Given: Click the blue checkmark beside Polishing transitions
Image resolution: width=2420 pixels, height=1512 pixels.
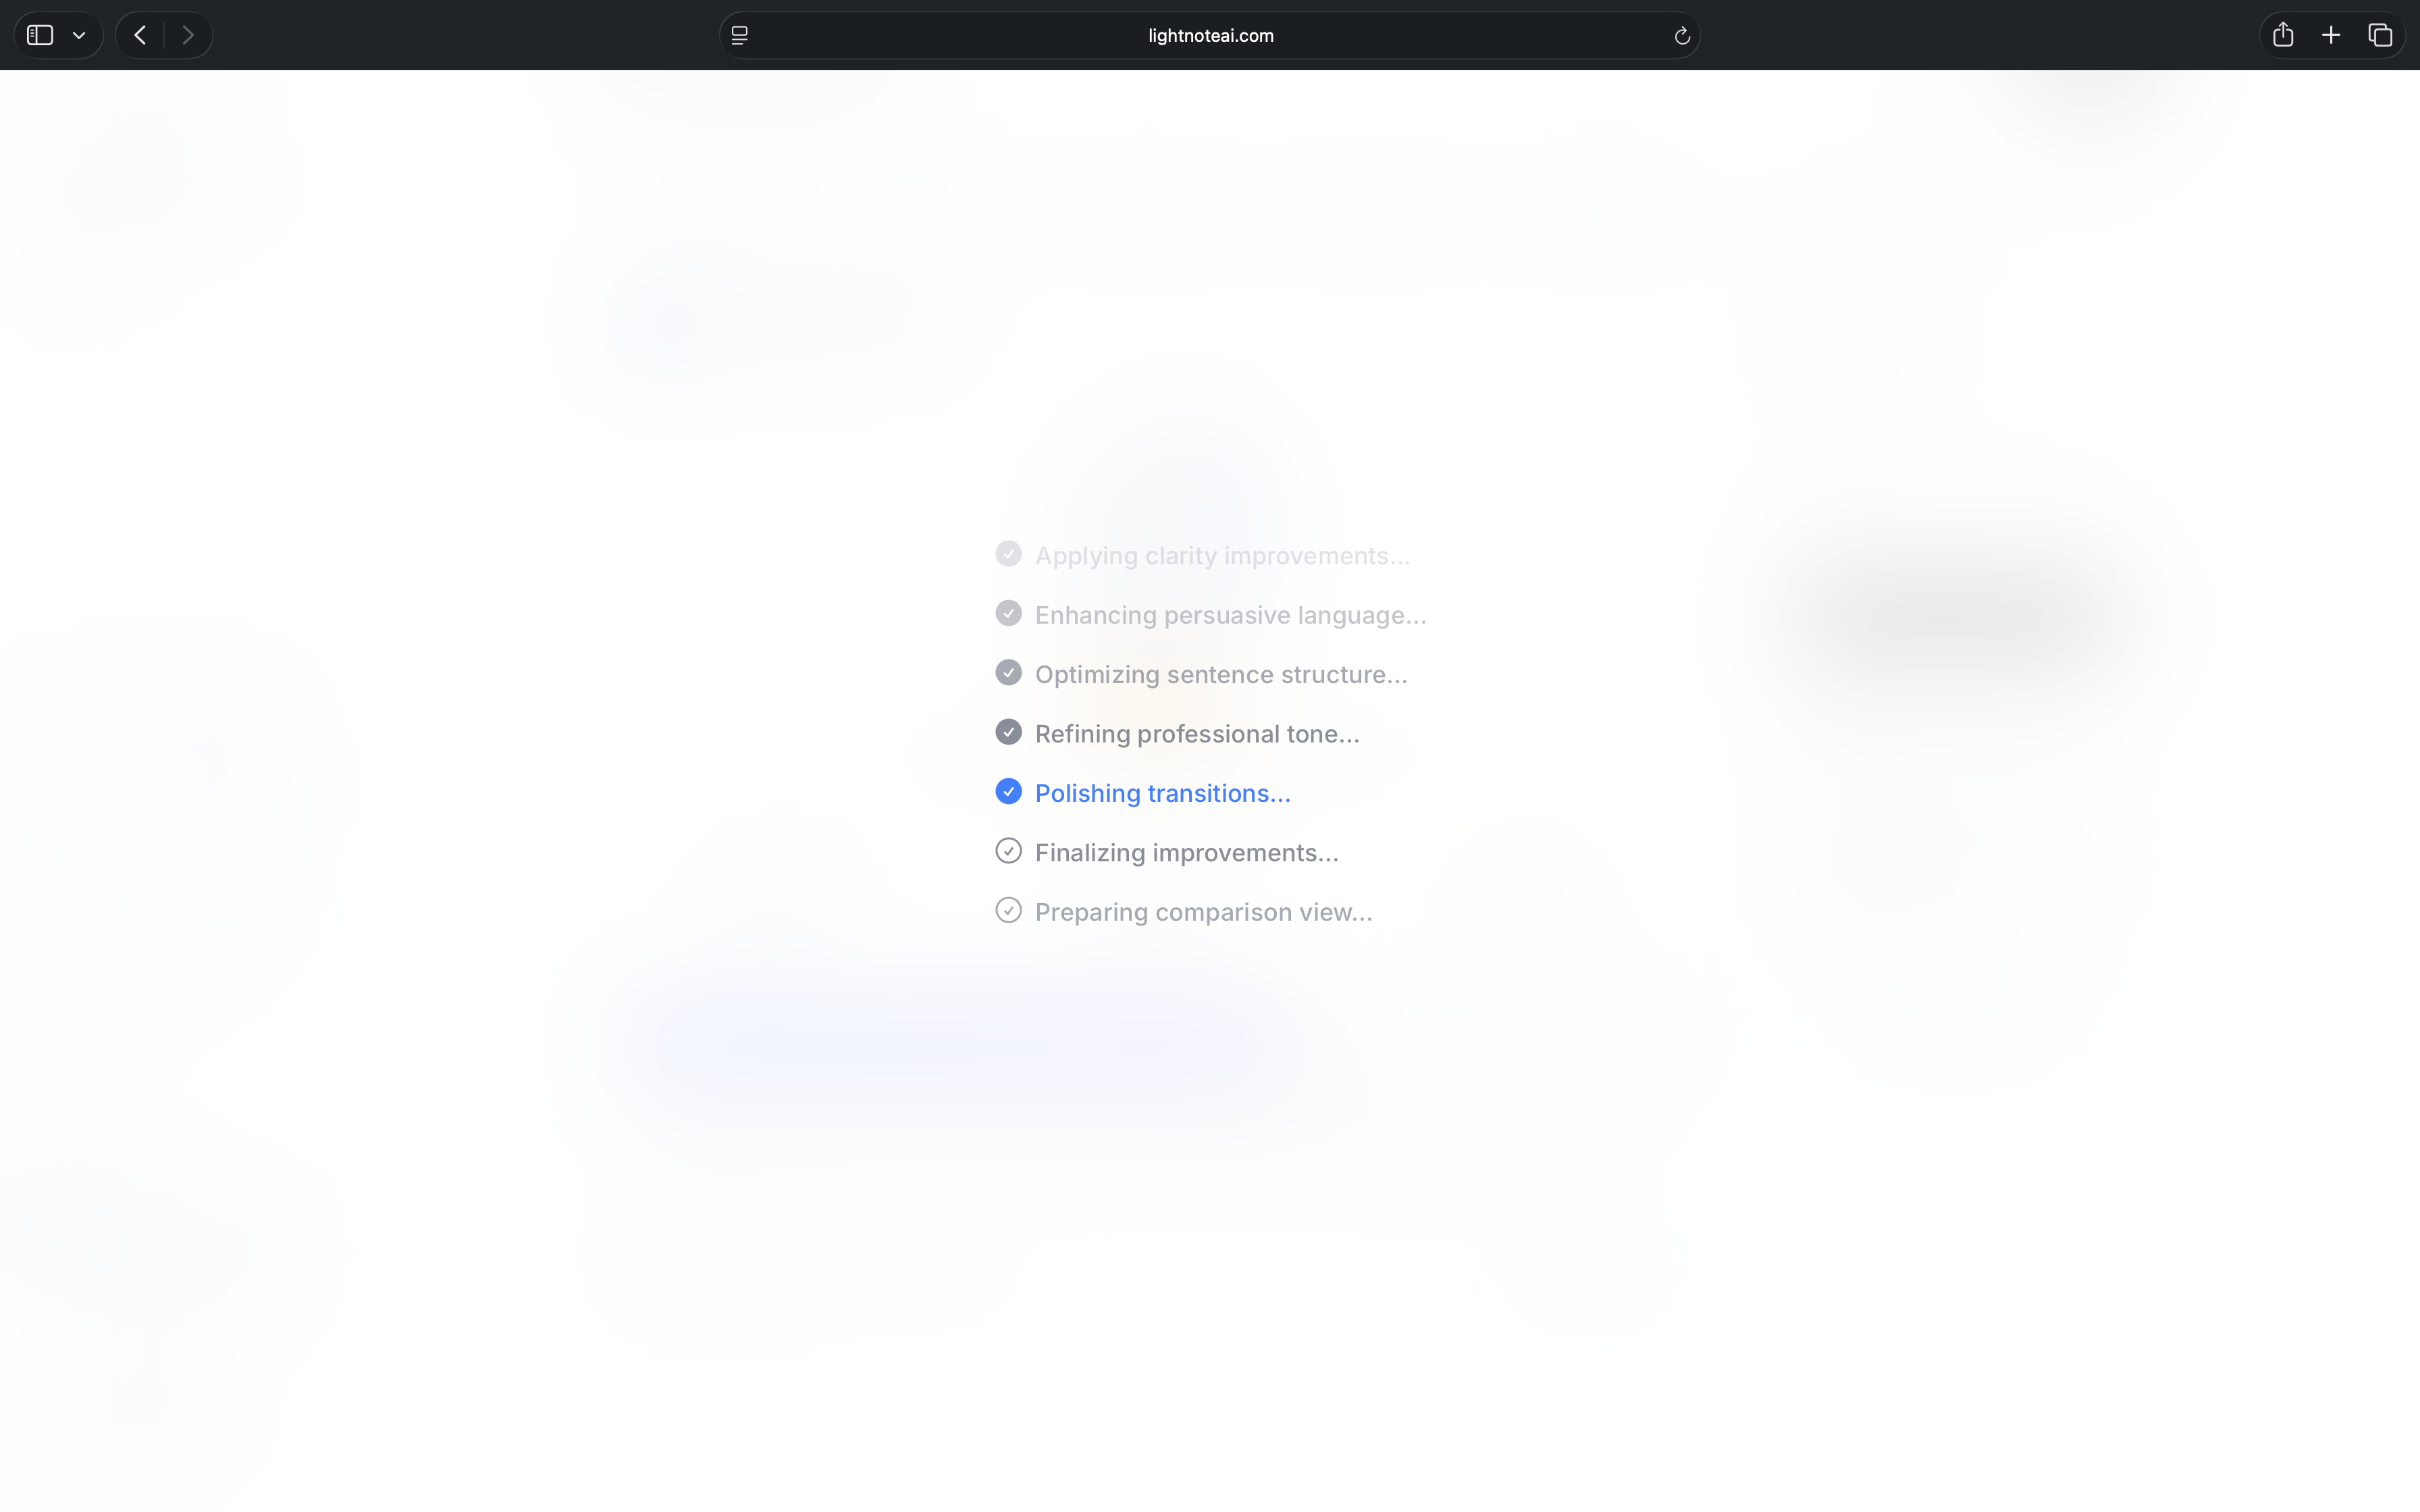Looking at the screenshot, I should (x=1008, y=791).
